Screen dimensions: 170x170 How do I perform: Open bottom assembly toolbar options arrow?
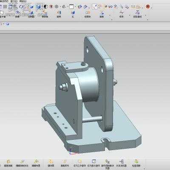point(144,168)
